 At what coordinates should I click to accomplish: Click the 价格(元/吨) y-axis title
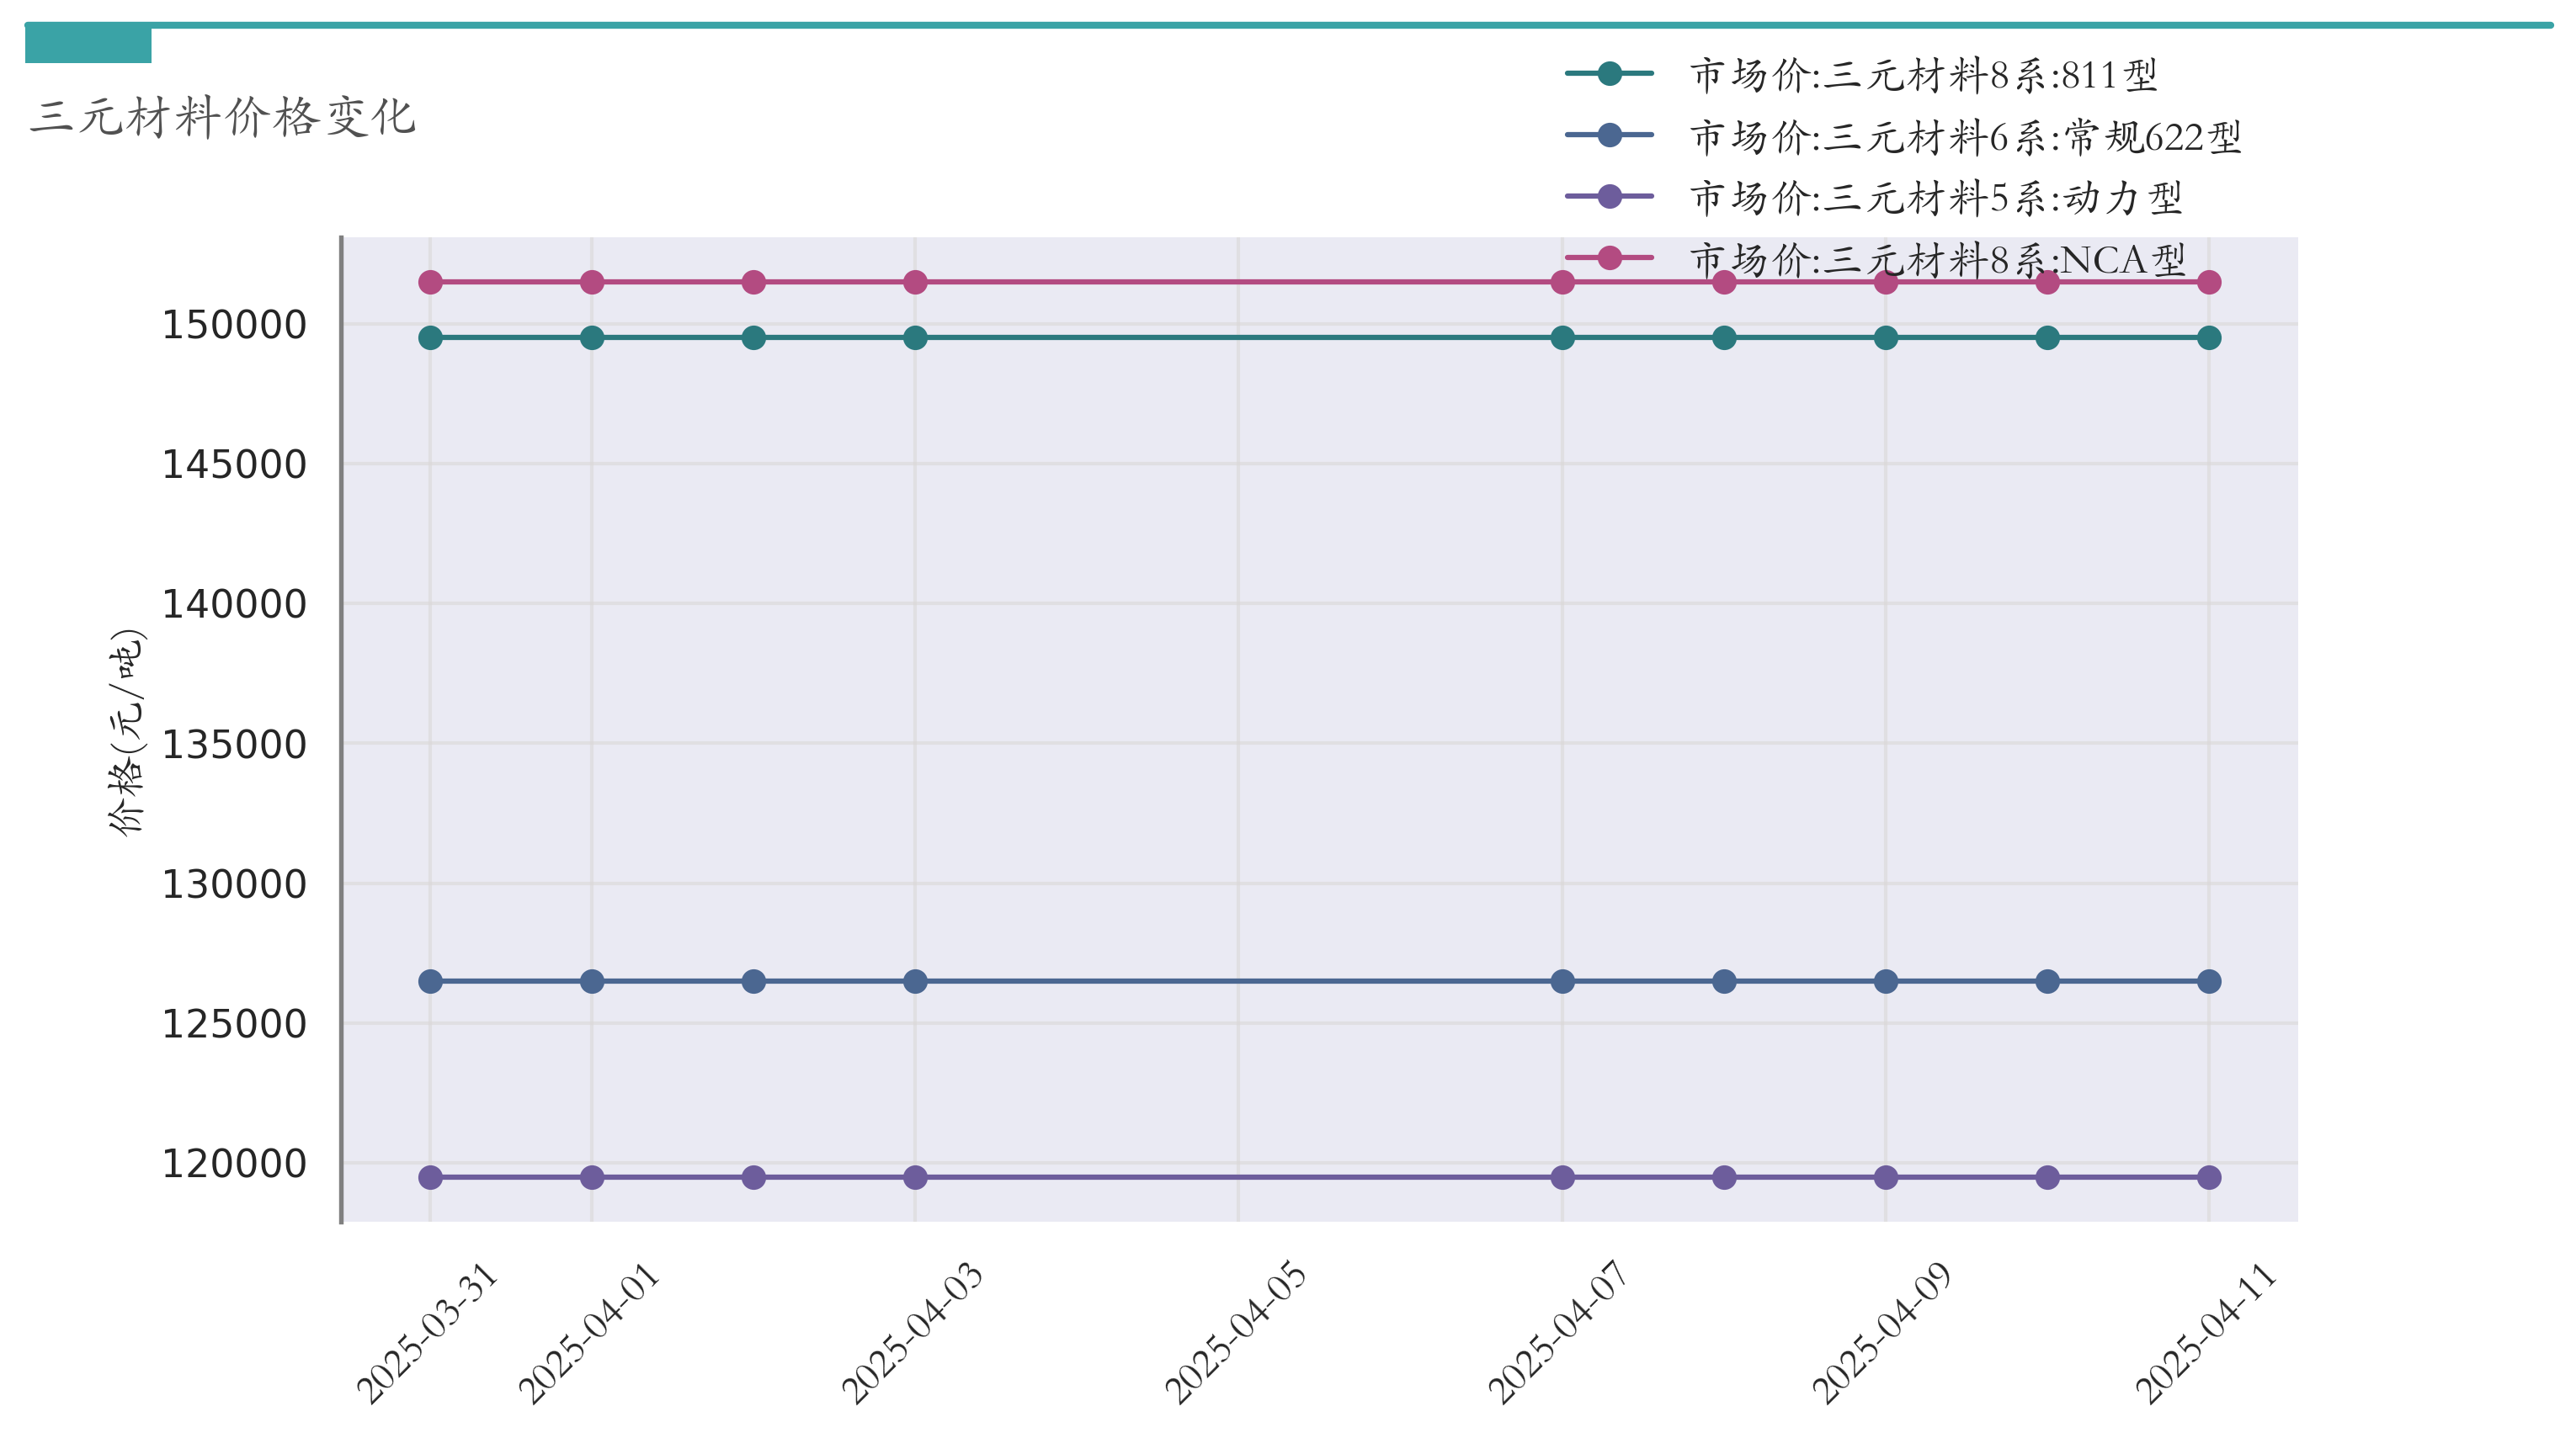[x=127, y=731]
